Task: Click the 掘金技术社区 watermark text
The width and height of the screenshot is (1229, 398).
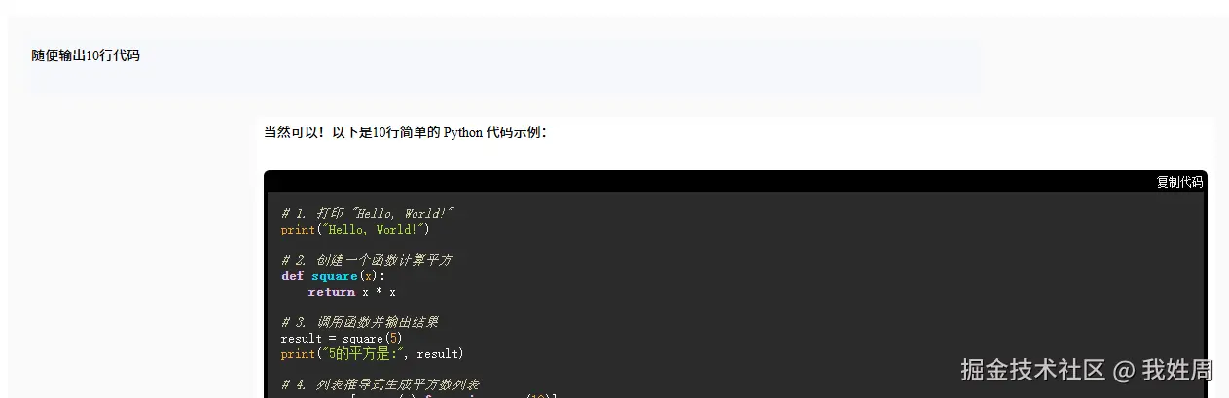Action: 1033,370
